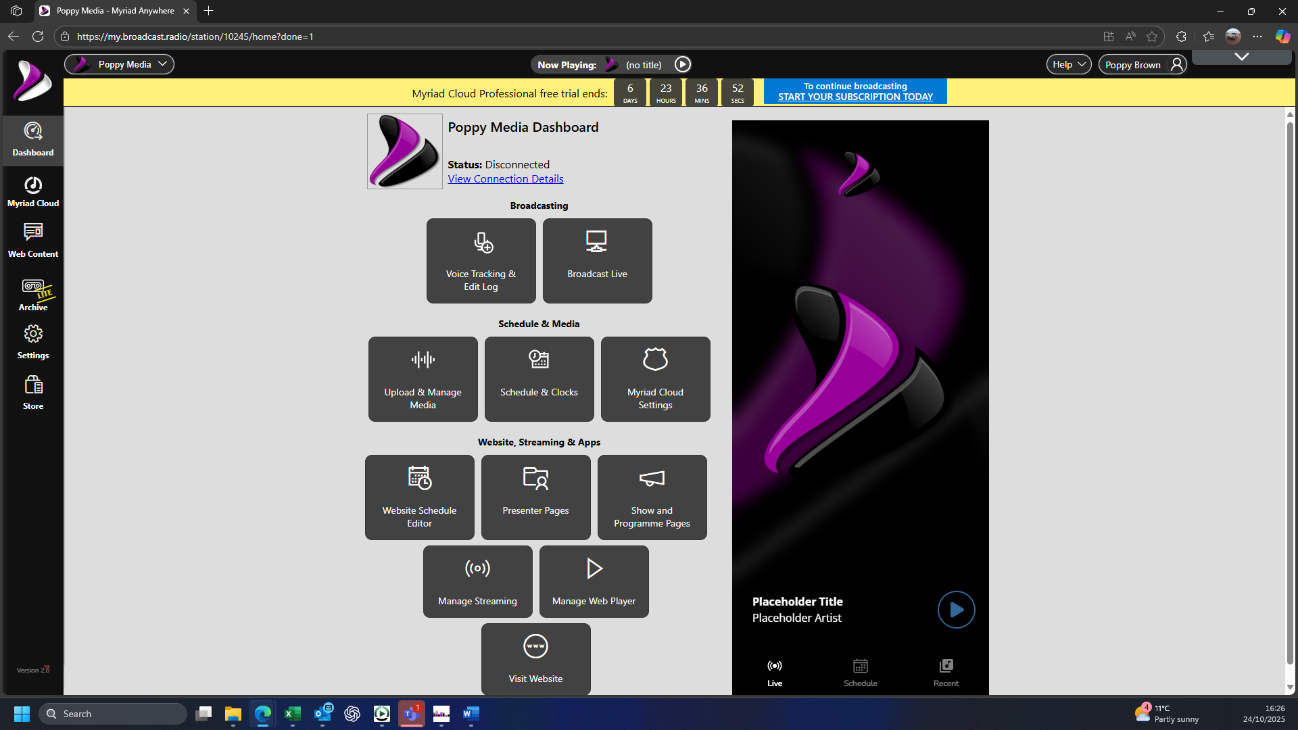This screenshot has height=730, width=1298.
Task: Expand the Poppy Brown account menu
Action: tap(1142, 64)
